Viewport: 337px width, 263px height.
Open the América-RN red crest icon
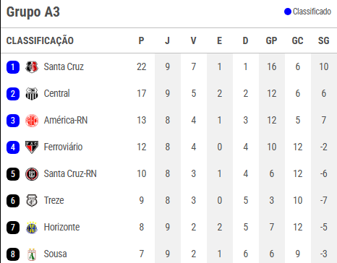click(32, 121)
